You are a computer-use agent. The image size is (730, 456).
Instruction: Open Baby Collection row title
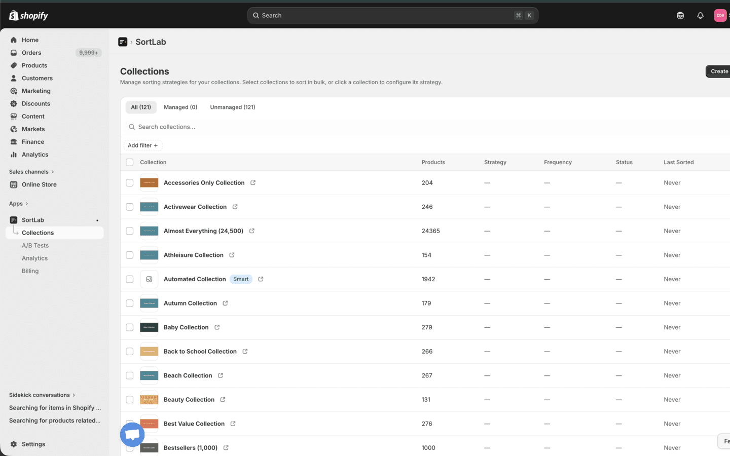(186, 327)
